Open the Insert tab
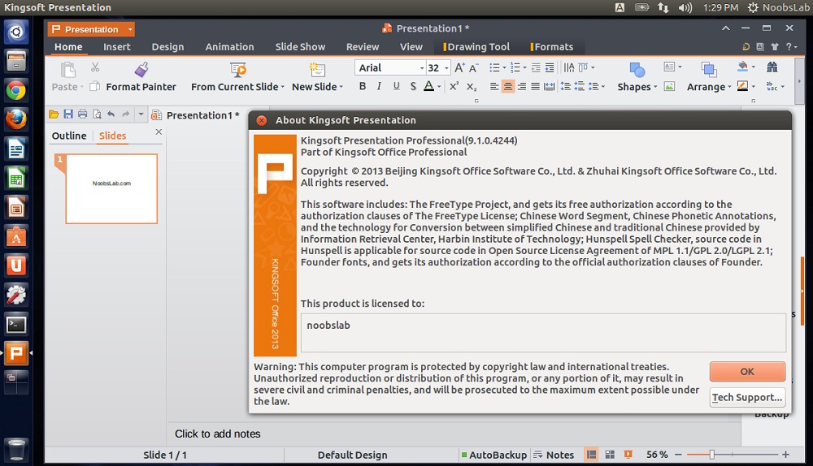Viewport: 813px width, 466px height. [116, 46]
